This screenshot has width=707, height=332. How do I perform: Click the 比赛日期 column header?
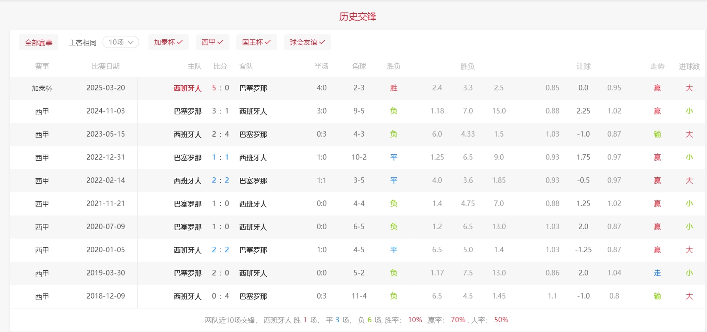(106, 66)
